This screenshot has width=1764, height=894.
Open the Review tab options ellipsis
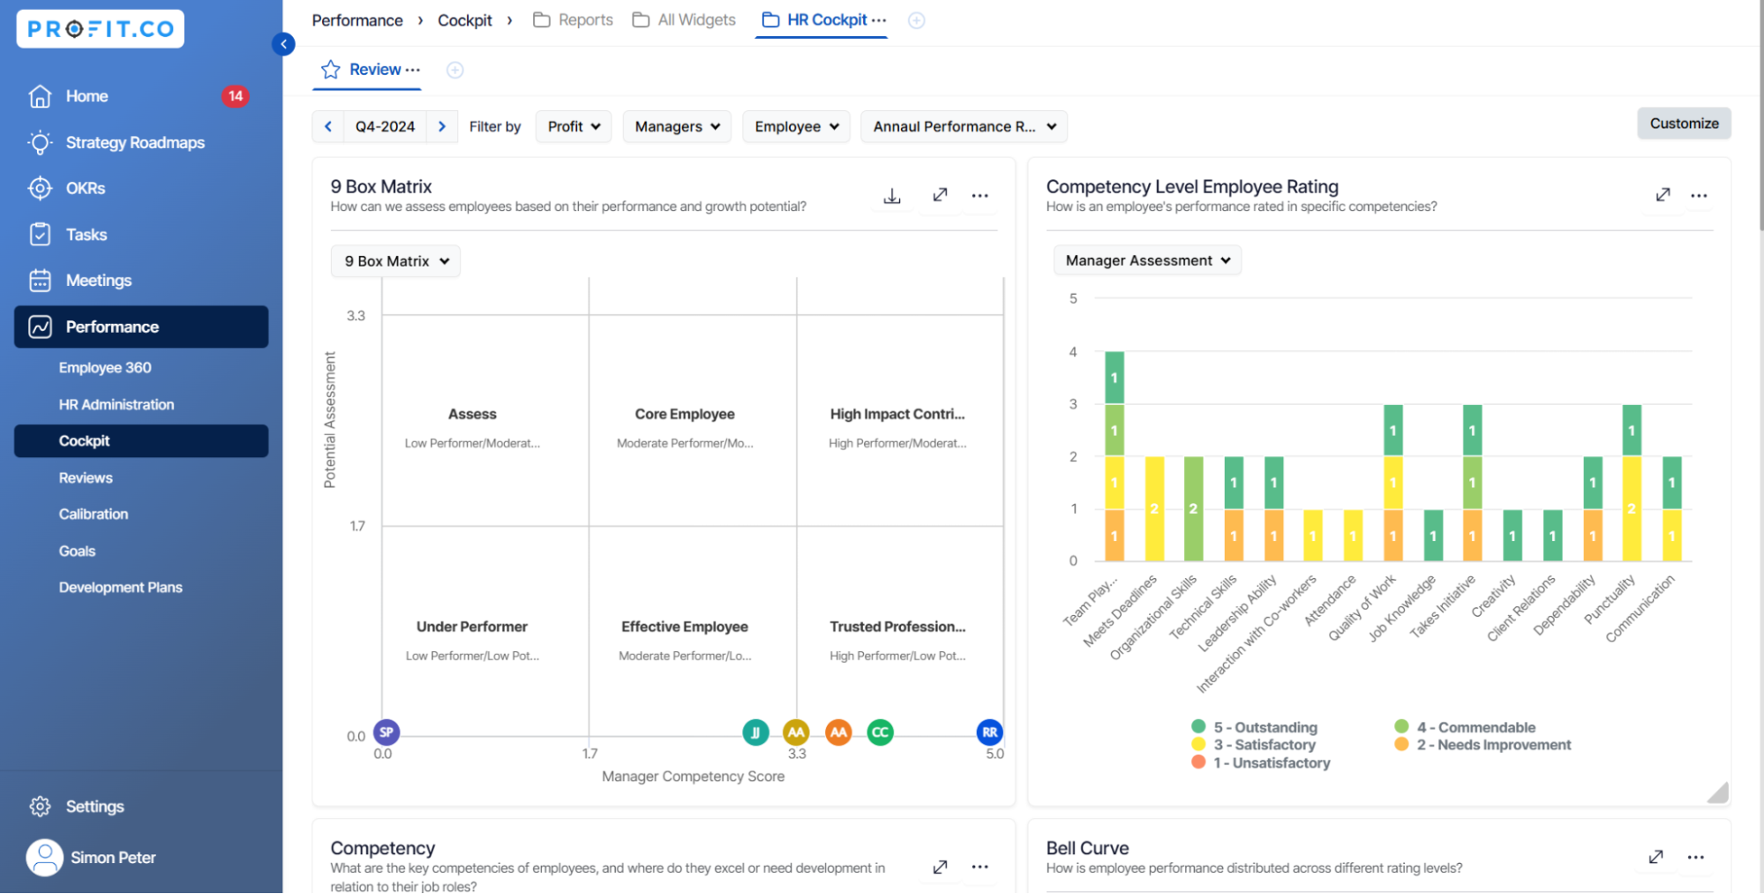coord(413,70)
